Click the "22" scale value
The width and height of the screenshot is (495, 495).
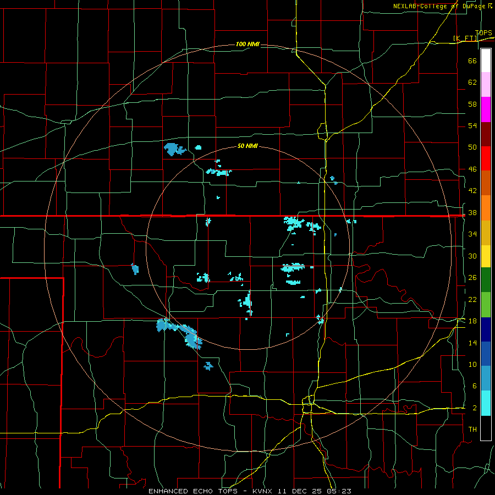click(x=472, y=299)
